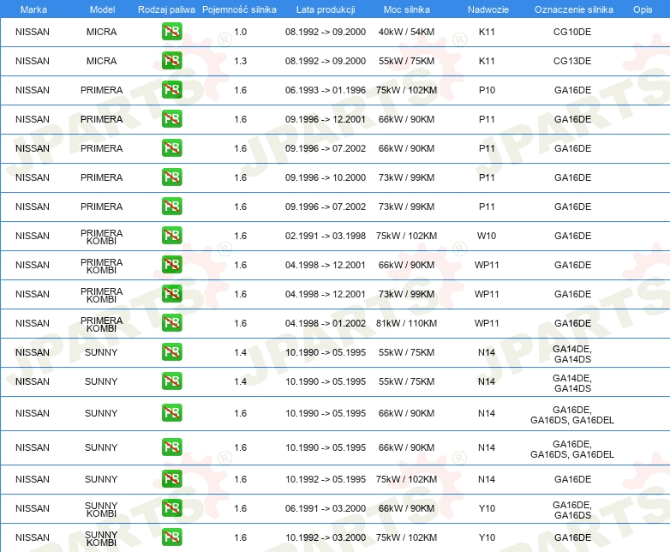
Task: Click fuel icon in PRIMERA 66kW 07.2002 row
Action: (171, 148)
